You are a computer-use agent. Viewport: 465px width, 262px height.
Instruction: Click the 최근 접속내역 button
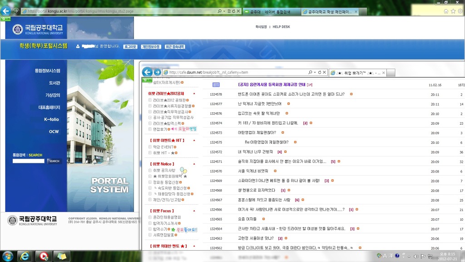coord(175,47)
